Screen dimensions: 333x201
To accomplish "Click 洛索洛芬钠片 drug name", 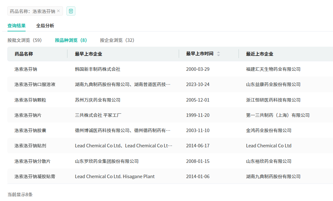I will point(28,115).
